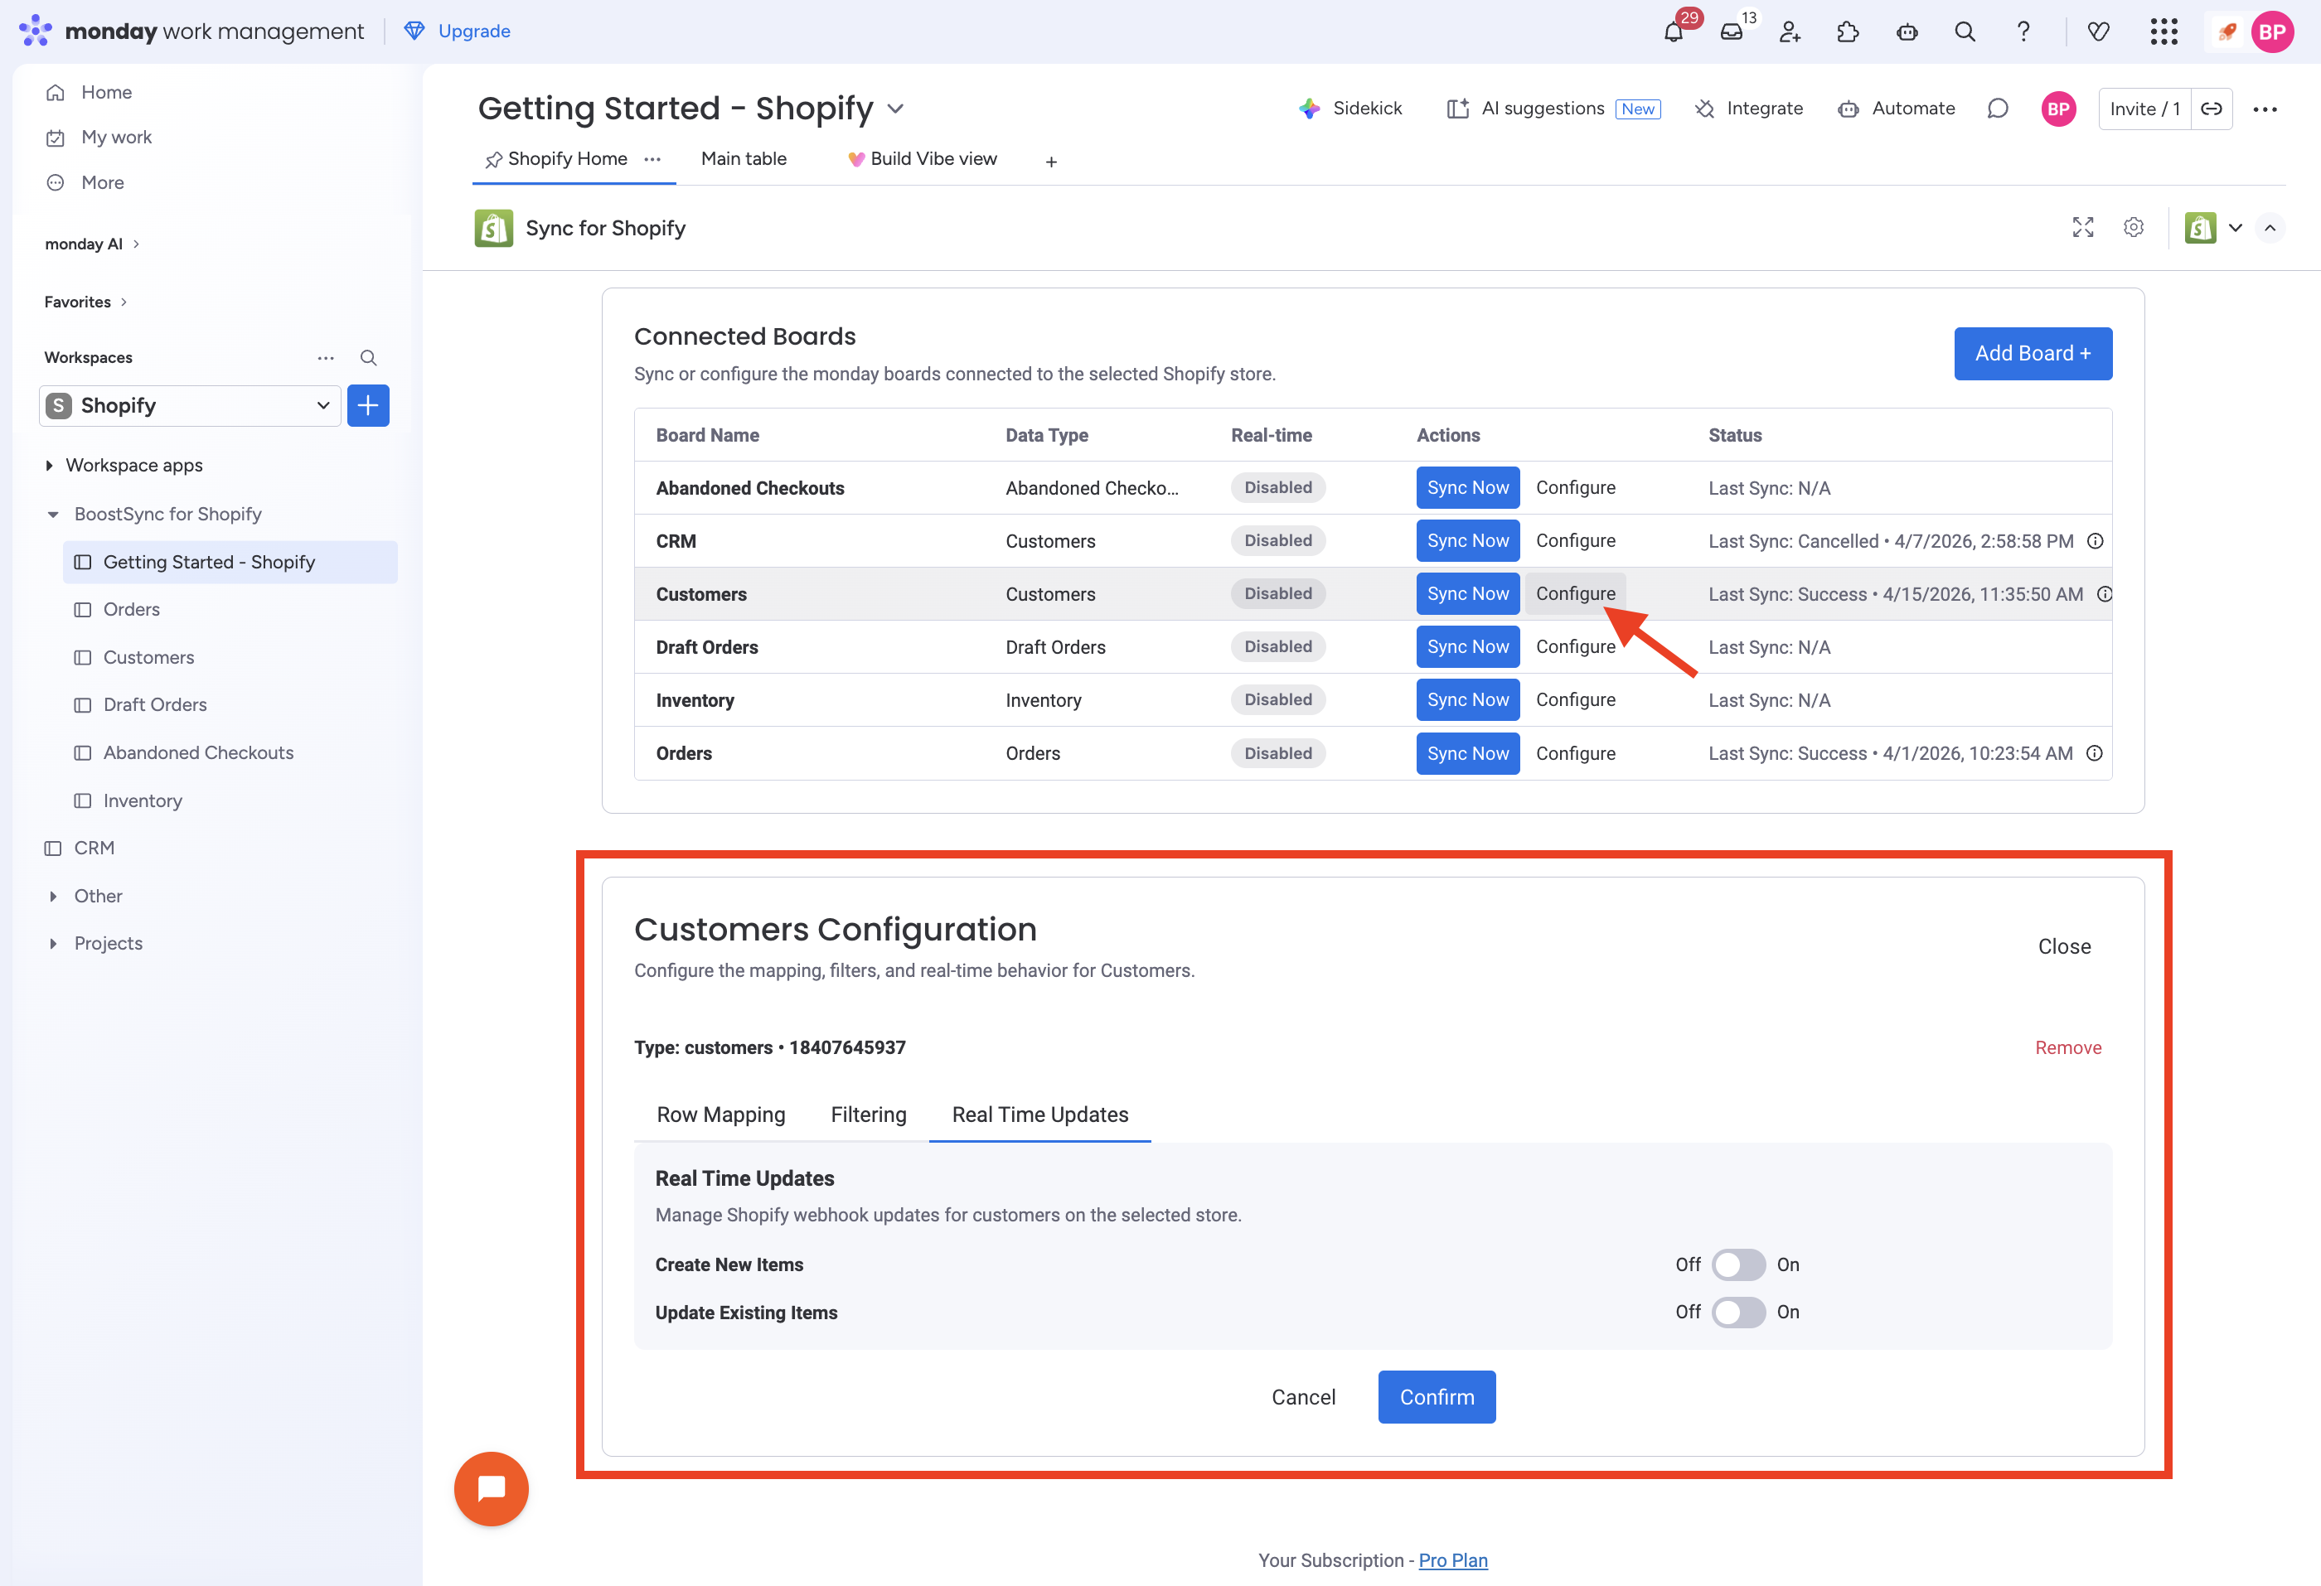Add new item with blue plus button
Image resolution: width=2321 pixels, height=1586 pixels.
(x=369, y=405)
